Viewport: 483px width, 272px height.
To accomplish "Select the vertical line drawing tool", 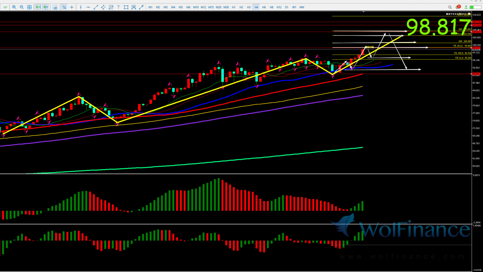I will [81, 7].
